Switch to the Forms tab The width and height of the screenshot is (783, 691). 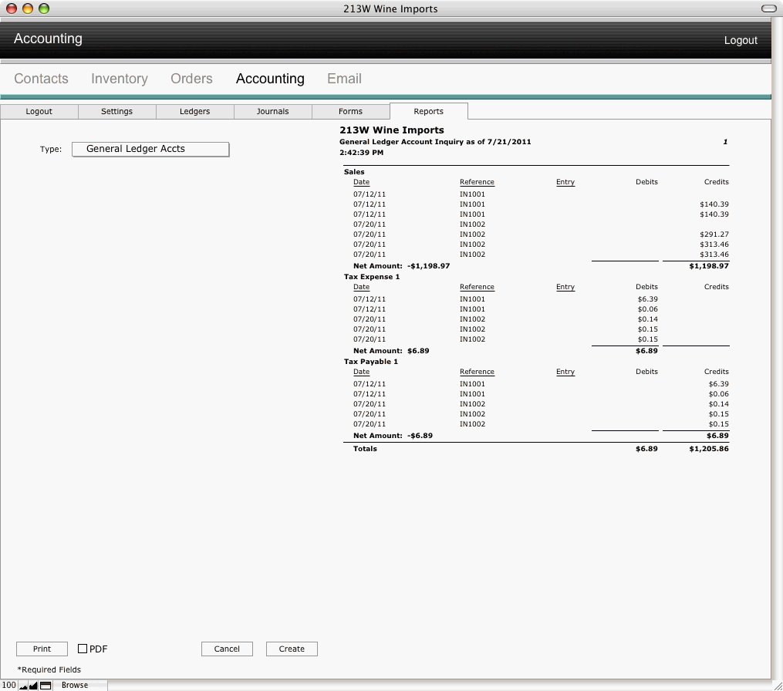coord(350,111)
